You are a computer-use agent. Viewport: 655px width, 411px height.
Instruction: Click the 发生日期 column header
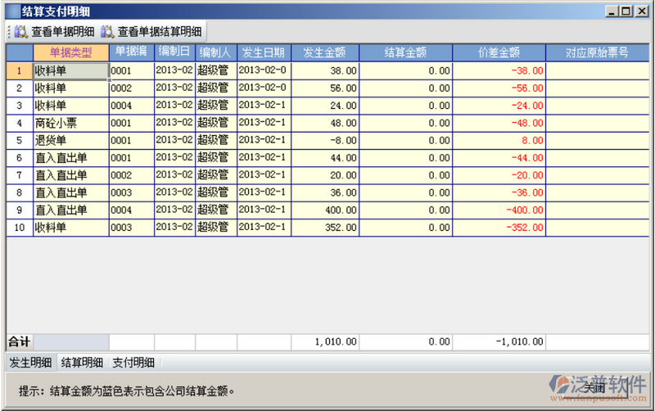coord(264,52)
